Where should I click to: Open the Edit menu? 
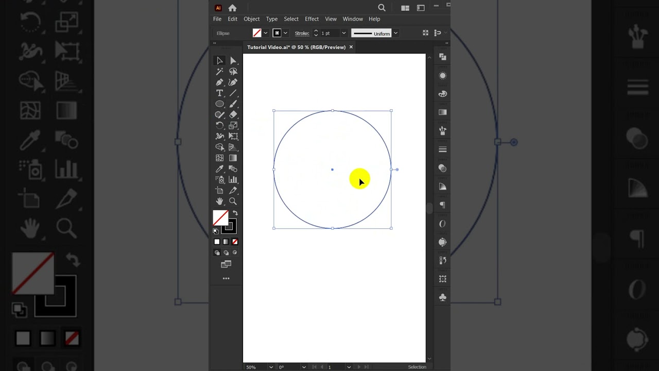(x=233, y=19)
